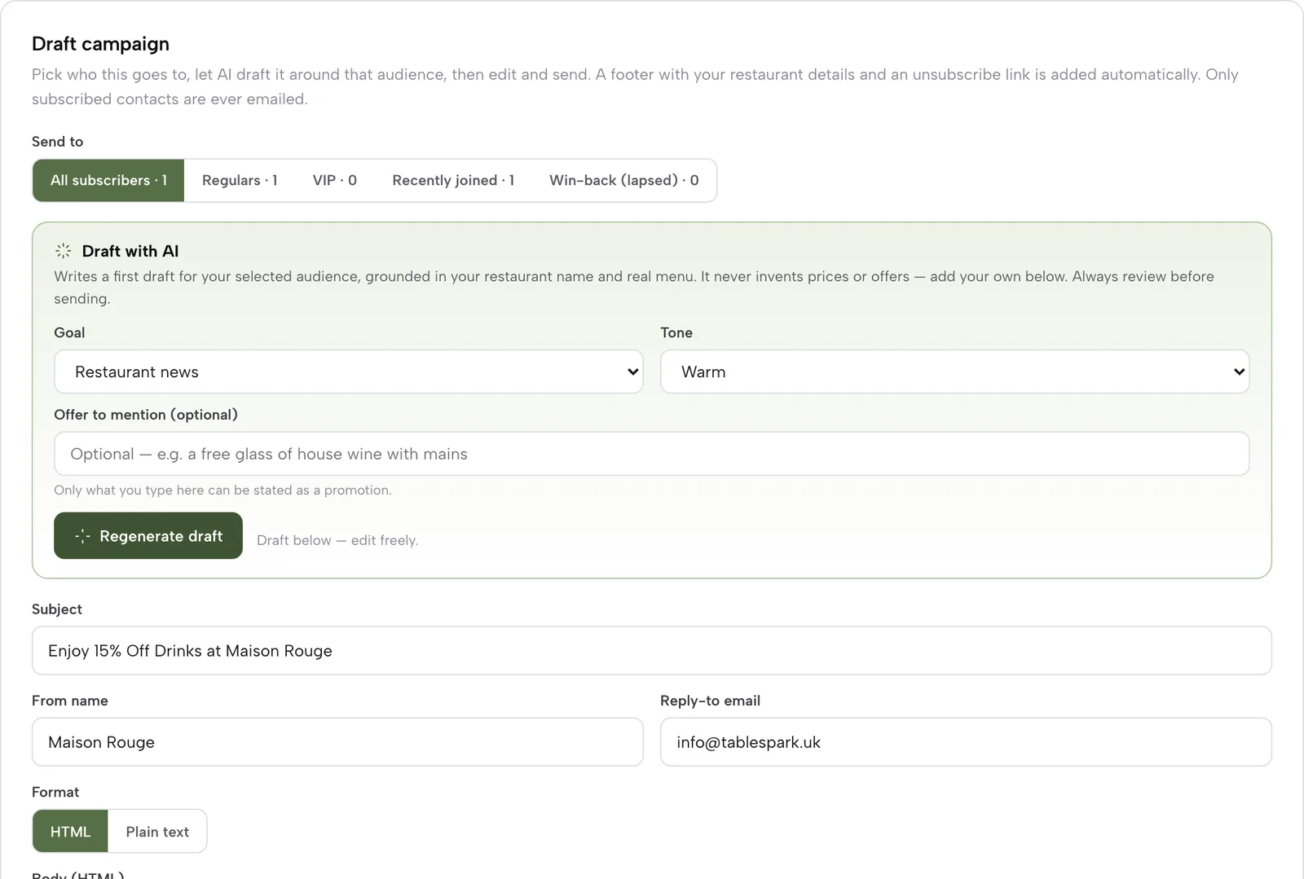1304x879 pixels.
Task: Edit the Subject field text
Action: (x=651, y=650)
